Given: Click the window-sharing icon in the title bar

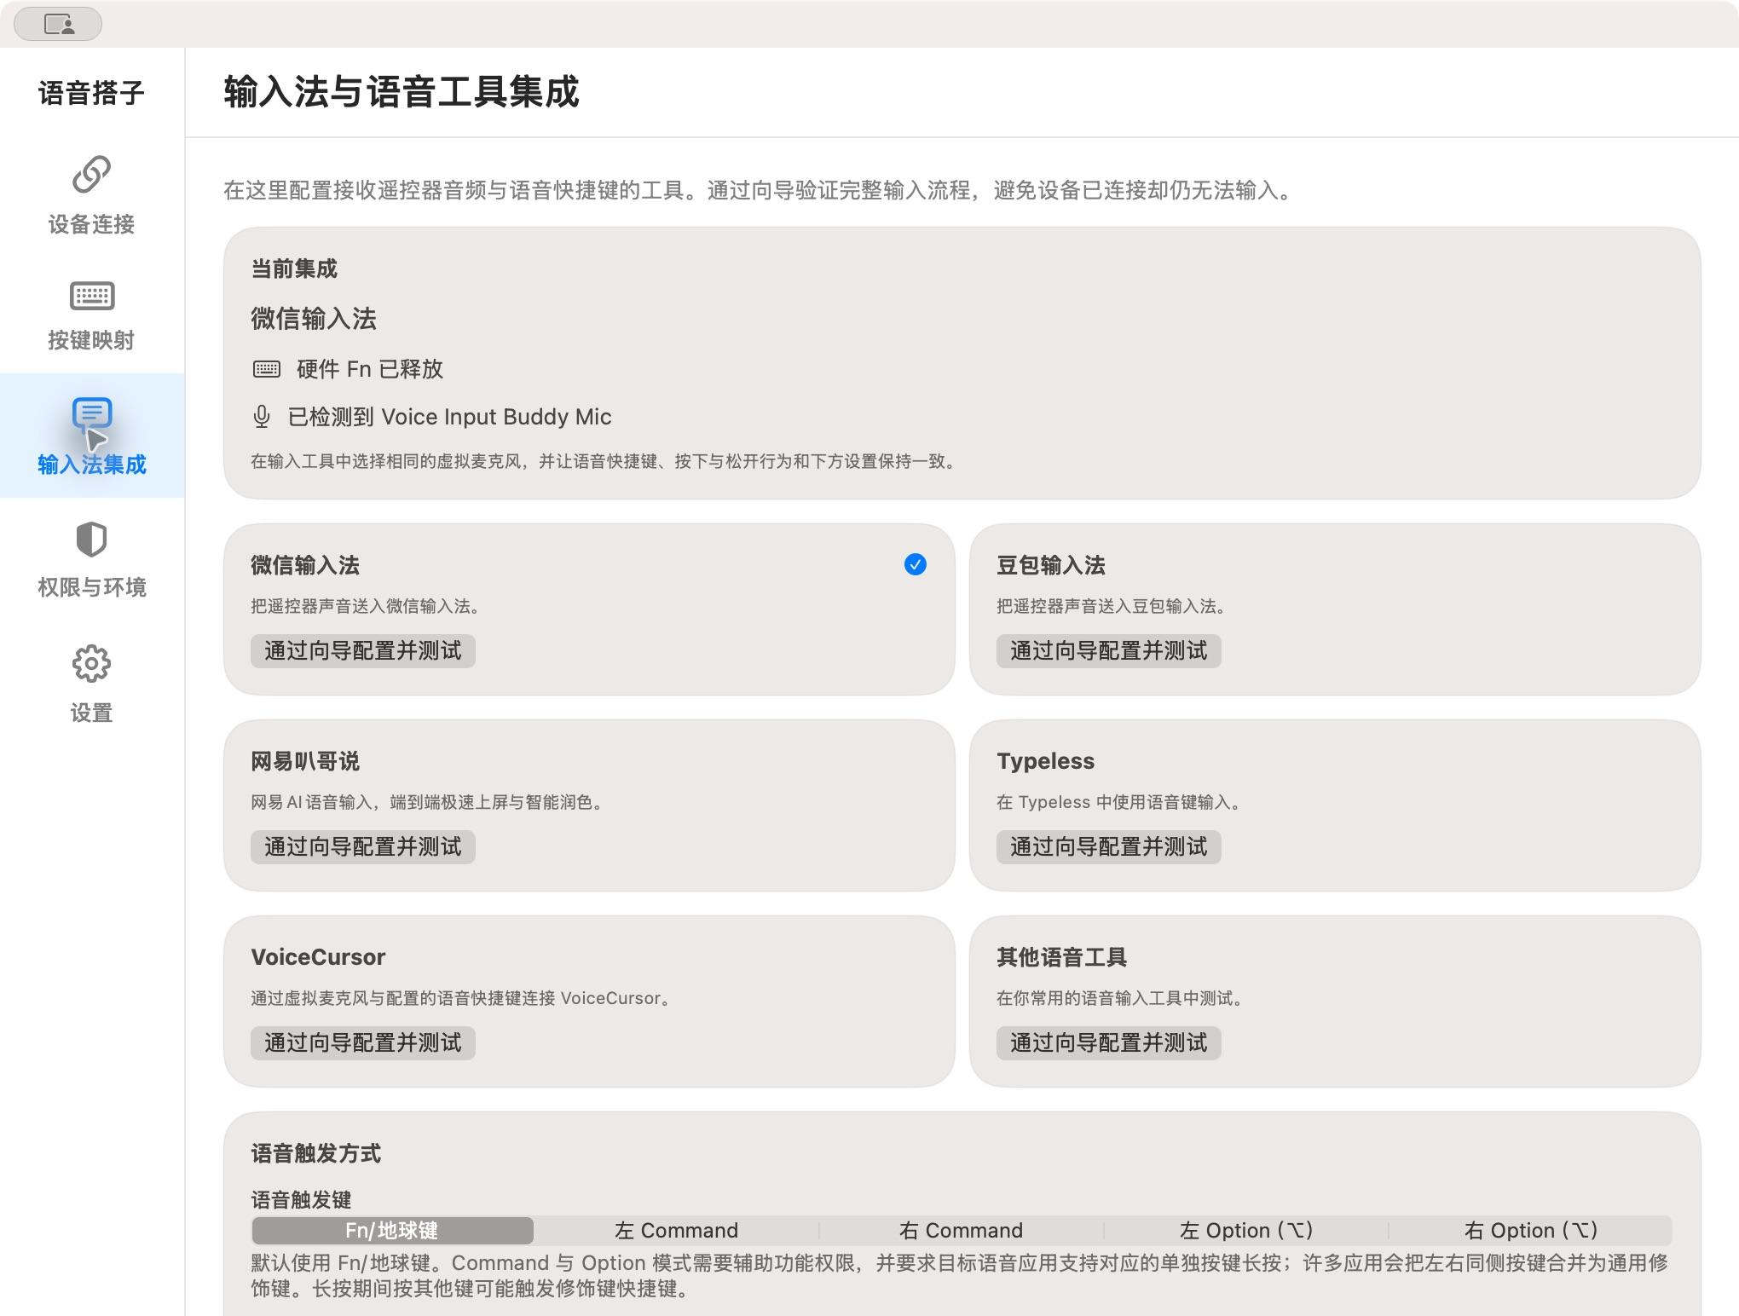Looking at the screenshot, I should 58,24.
